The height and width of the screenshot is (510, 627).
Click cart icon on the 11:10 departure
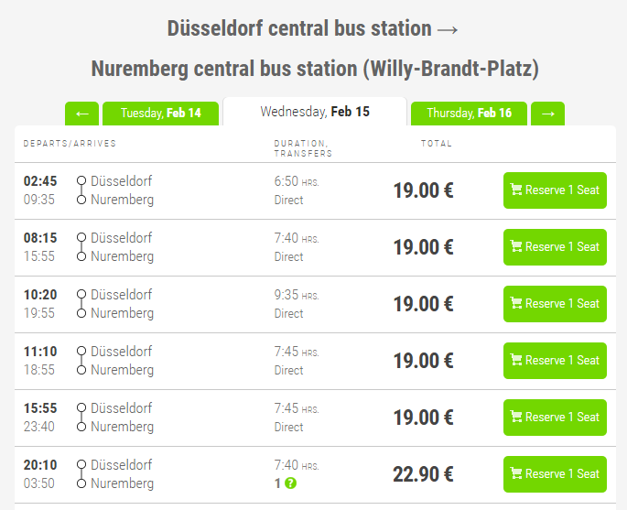516,361
